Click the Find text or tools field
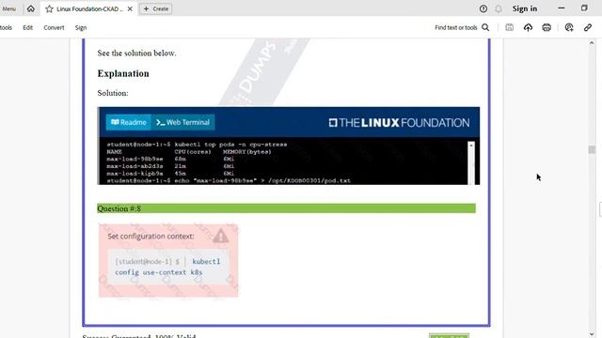Screen dimensions: 602x338 click(x=455, y=27)
